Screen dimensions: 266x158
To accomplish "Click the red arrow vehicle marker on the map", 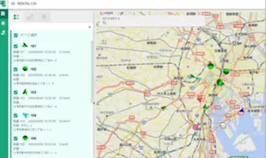I will coord(200,99).
